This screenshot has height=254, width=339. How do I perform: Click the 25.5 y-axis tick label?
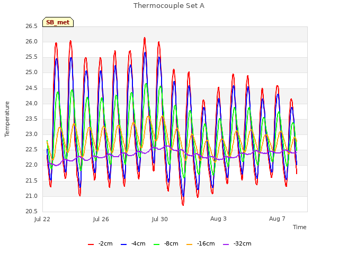point(32,57)
